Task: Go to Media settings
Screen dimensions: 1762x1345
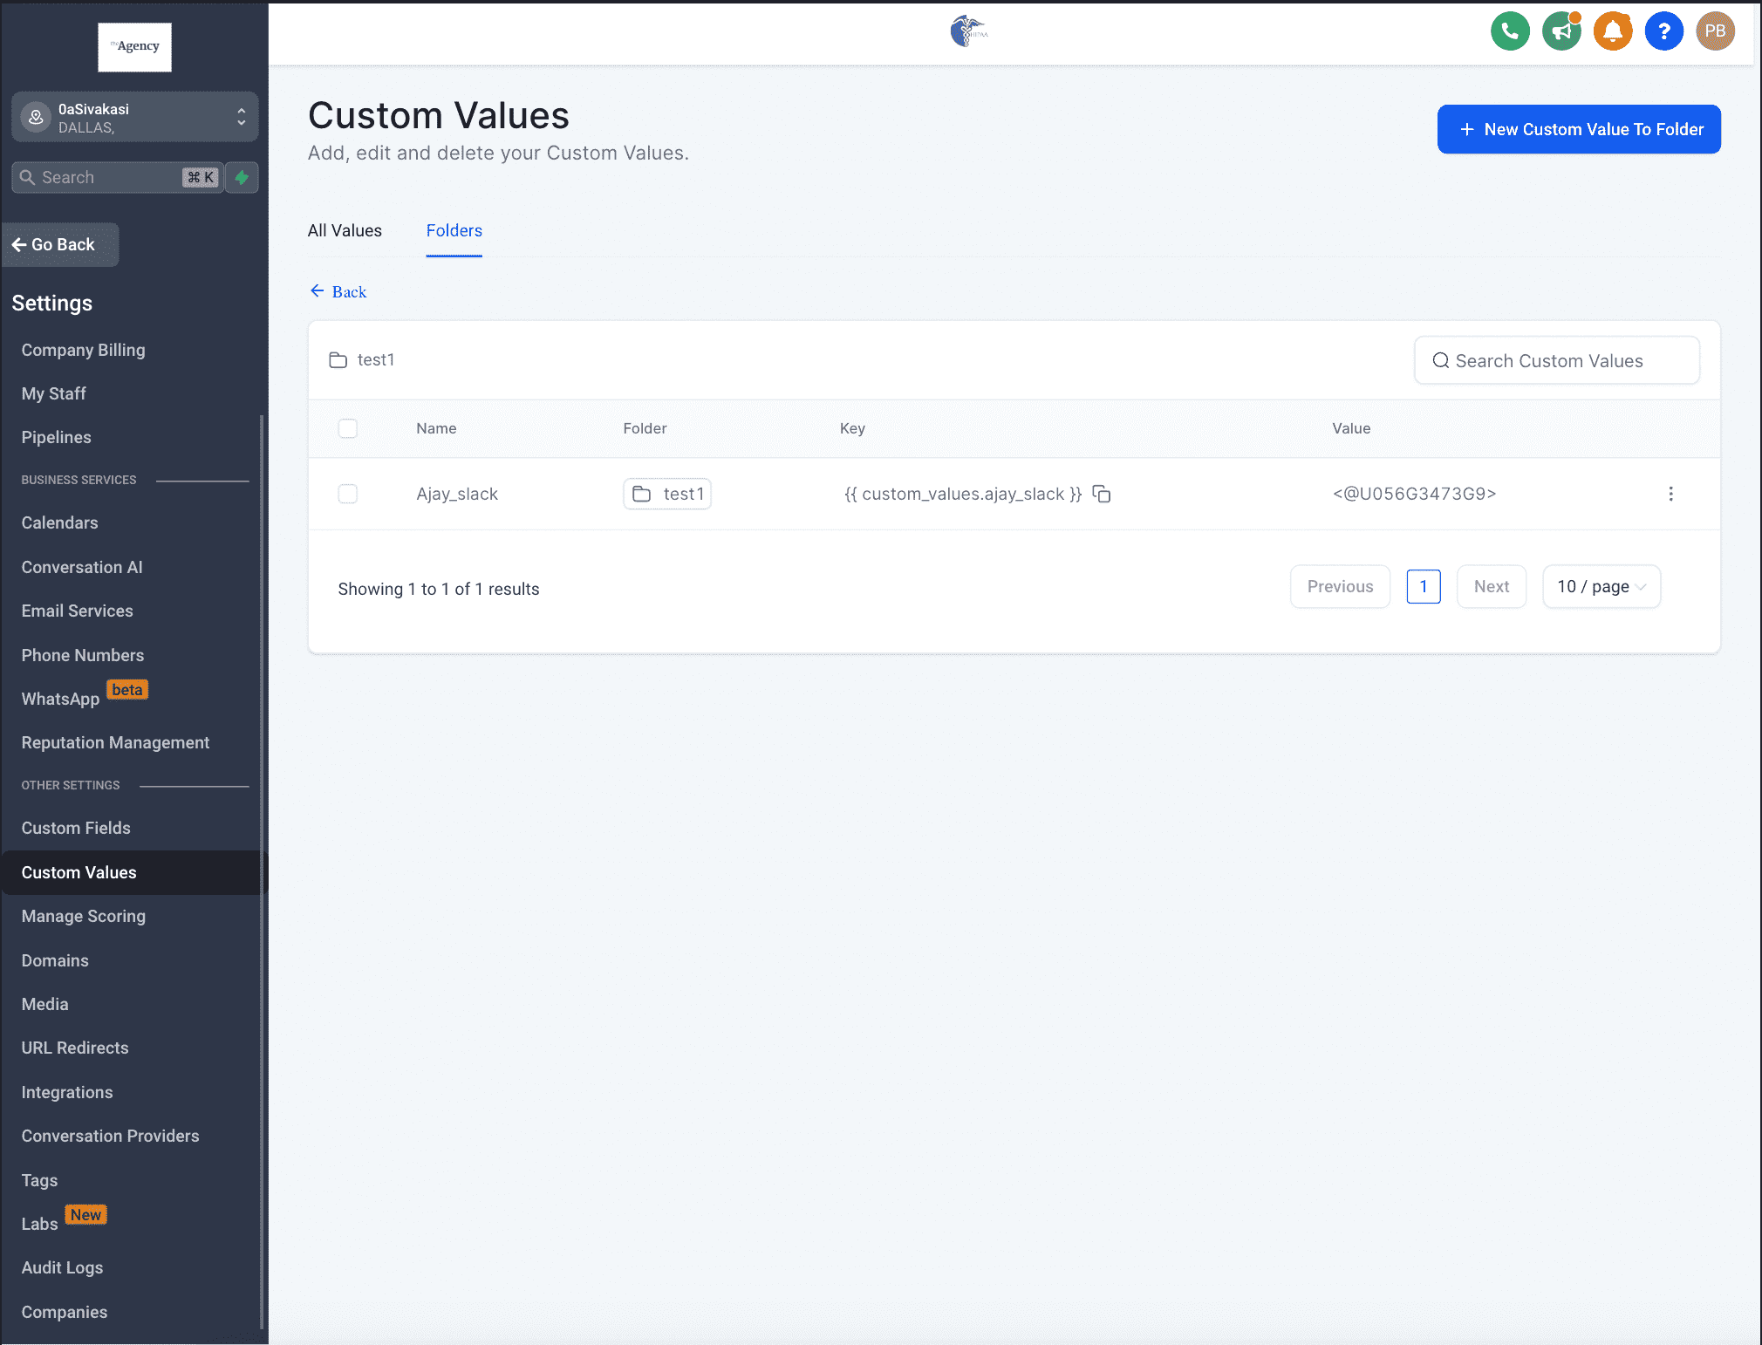Action: tap(45, 1005)
